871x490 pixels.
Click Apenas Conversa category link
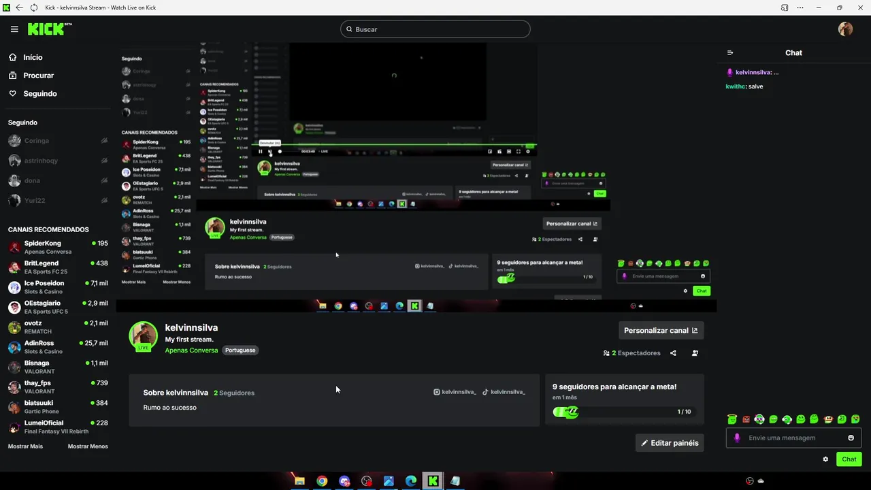191,350
